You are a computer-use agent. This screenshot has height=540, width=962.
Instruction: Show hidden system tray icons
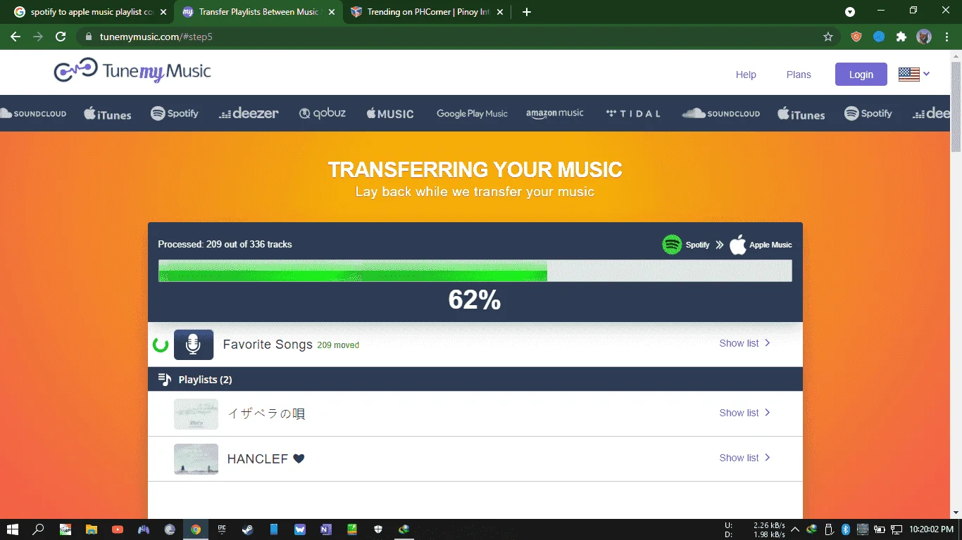pyautogui.click(x=795, y=529)
